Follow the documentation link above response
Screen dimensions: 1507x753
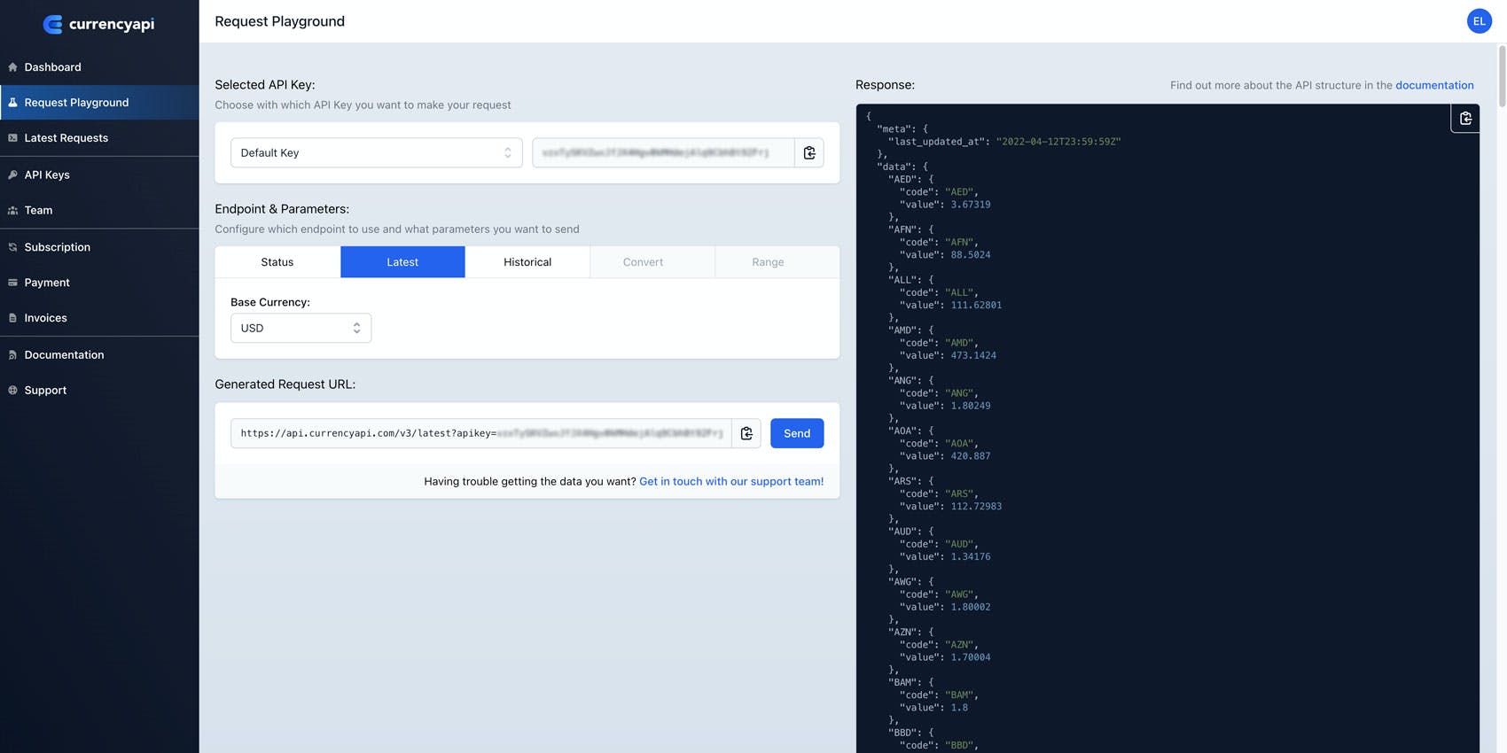click(1434, 85)
